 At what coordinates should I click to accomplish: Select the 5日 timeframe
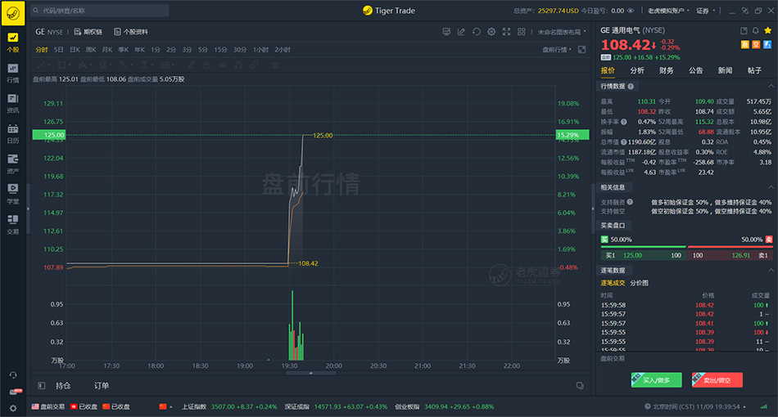click(58, 50)
